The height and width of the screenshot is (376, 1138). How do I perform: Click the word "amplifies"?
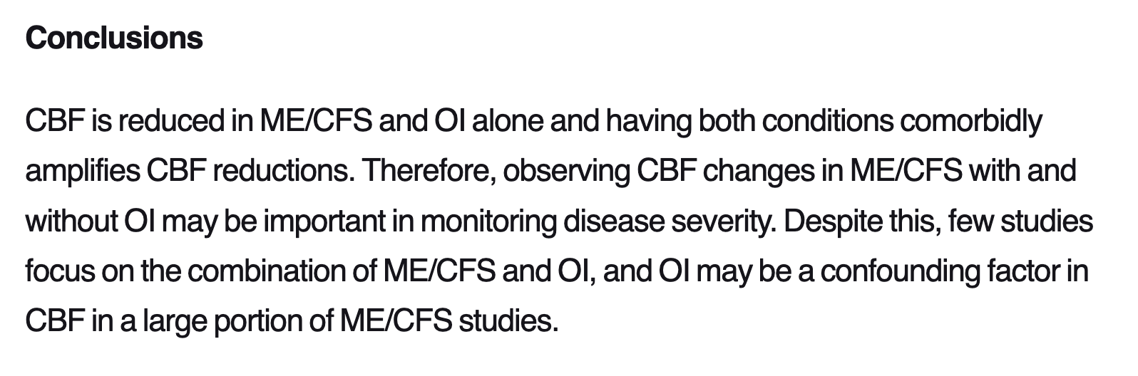[x=82, y=171]
